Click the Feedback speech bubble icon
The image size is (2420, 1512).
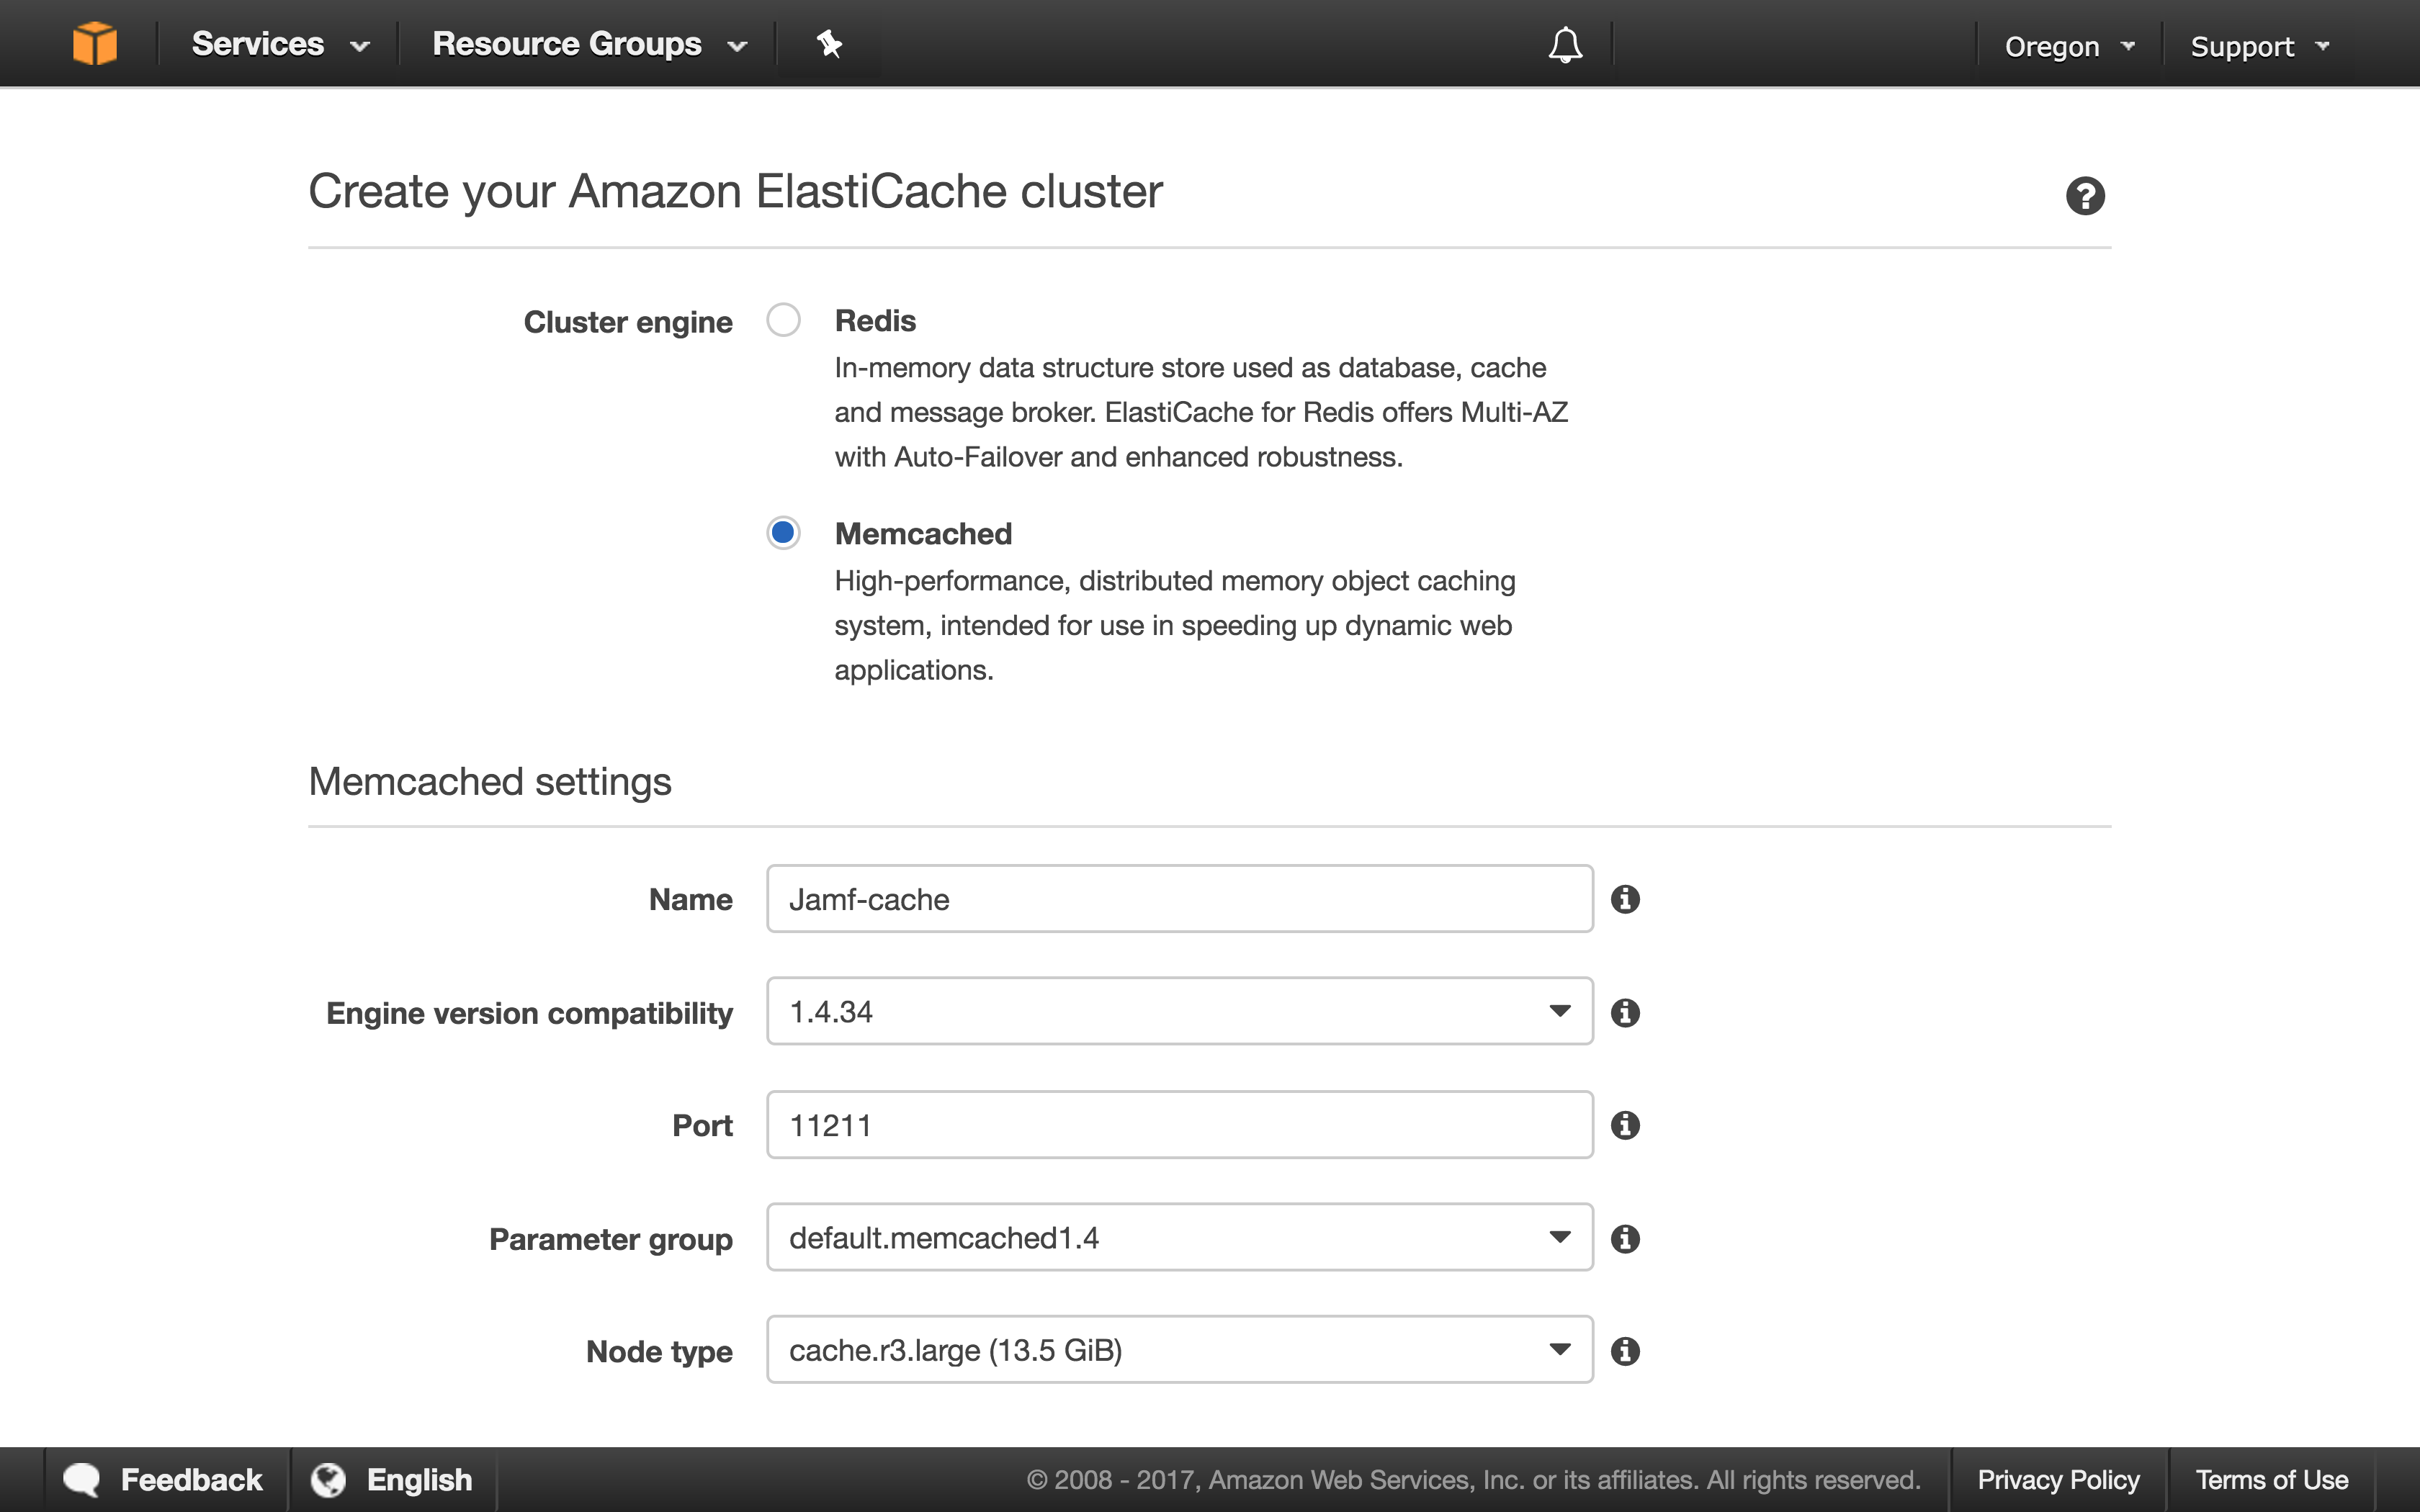tap(82, 1480)
